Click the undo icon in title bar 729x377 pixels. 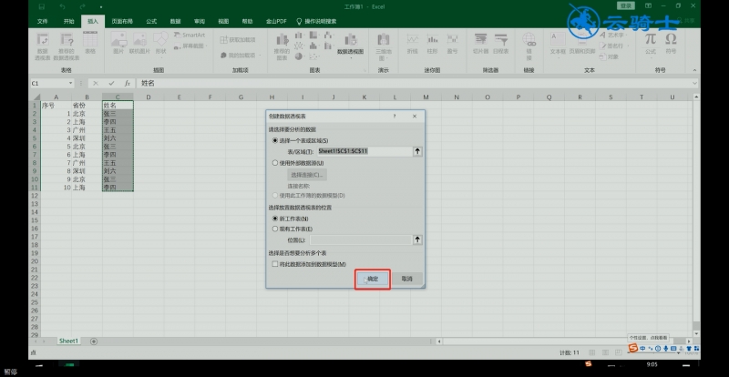[x=62, y=6]
